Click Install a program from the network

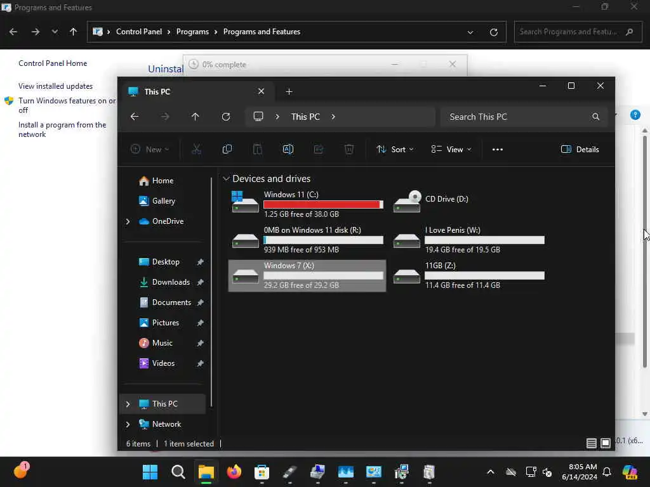coord(62,129)
